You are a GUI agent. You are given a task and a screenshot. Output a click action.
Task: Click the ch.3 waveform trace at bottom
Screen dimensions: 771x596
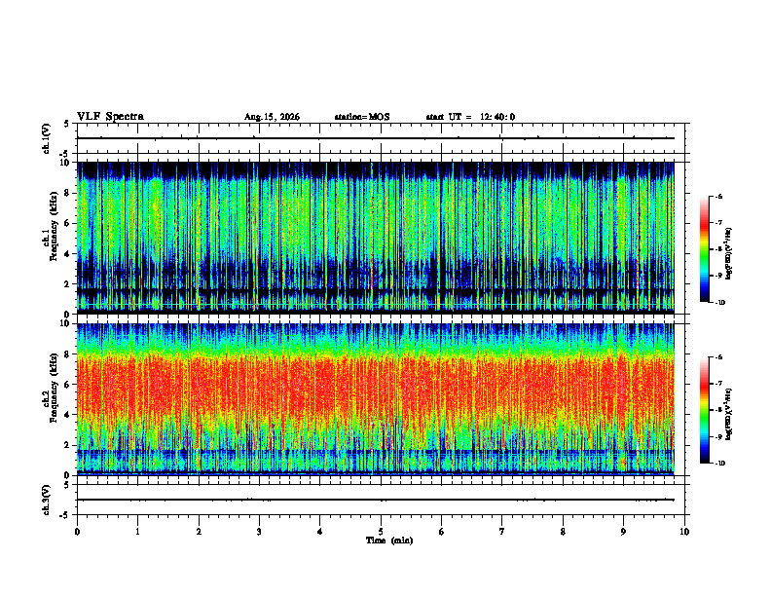(x=375, y=500)
